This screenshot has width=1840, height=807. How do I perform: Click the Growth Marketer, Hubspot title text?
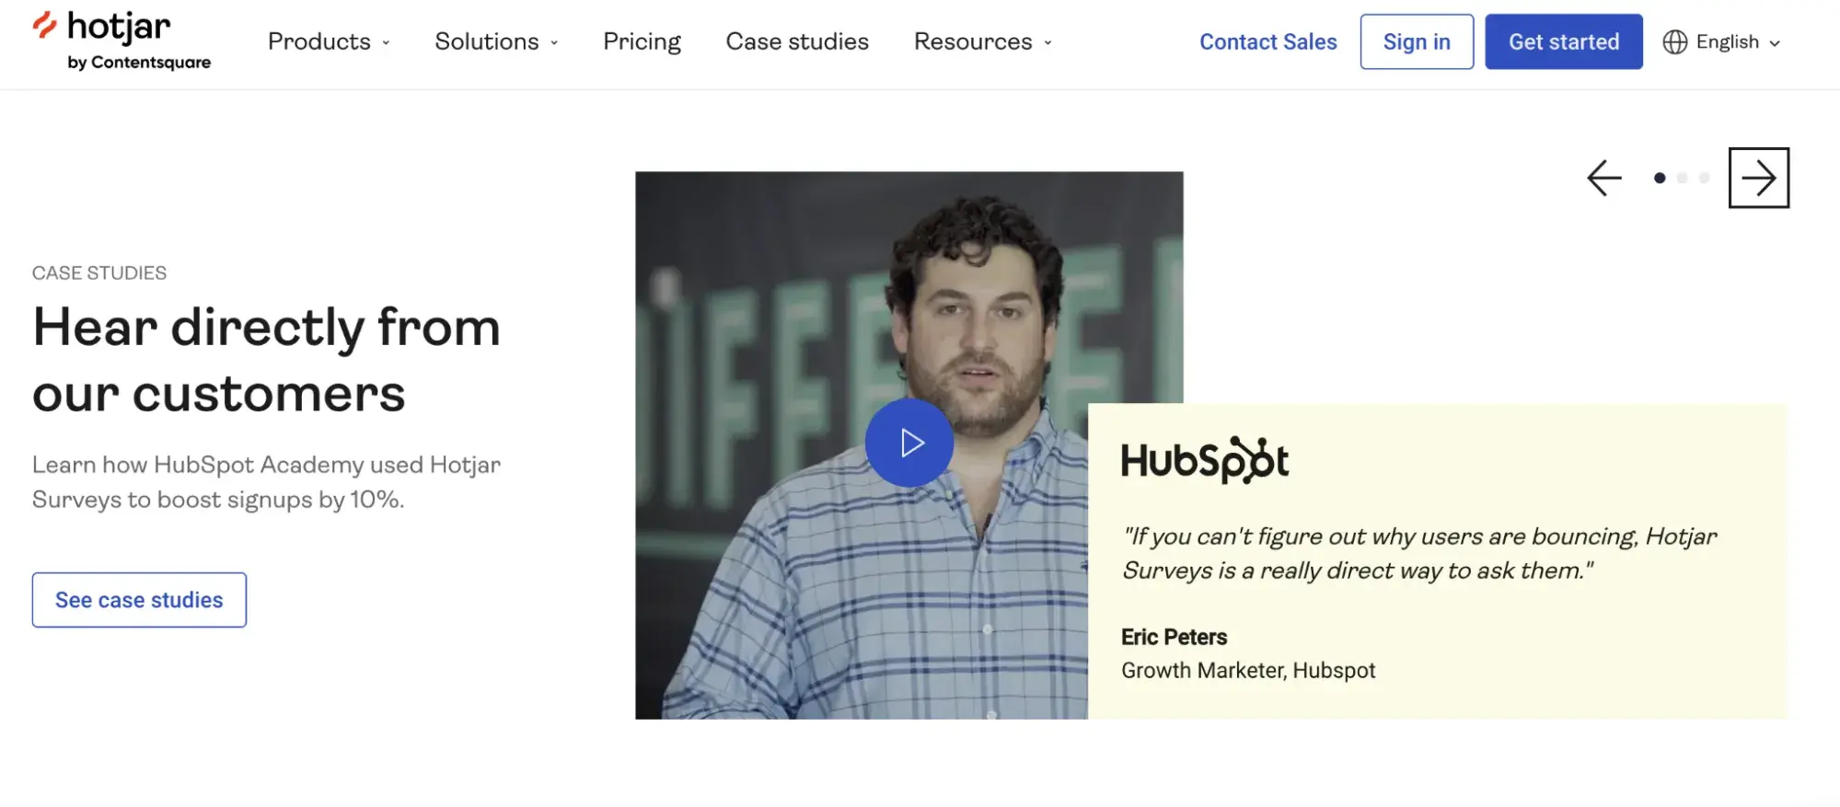click(x=1248, y=670)
